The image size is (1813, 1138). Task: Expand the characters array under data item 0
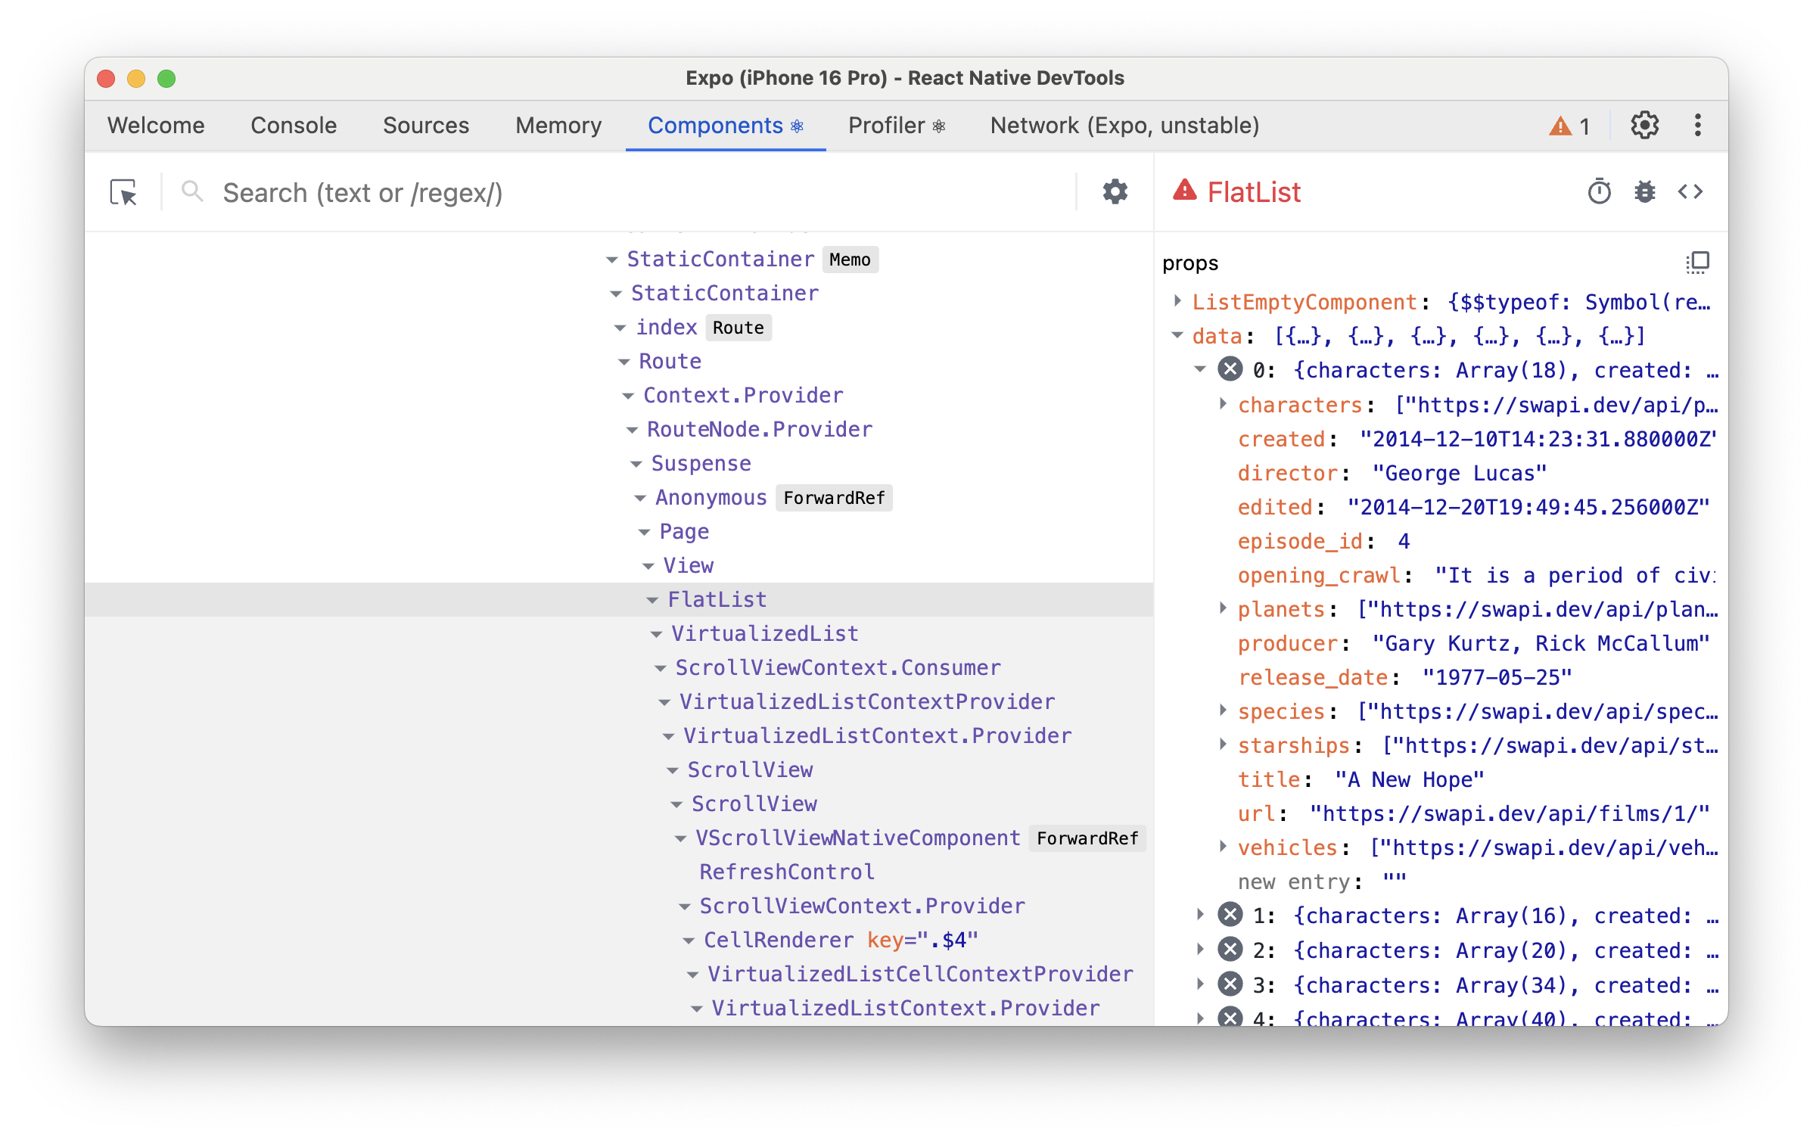point(1222,405)
